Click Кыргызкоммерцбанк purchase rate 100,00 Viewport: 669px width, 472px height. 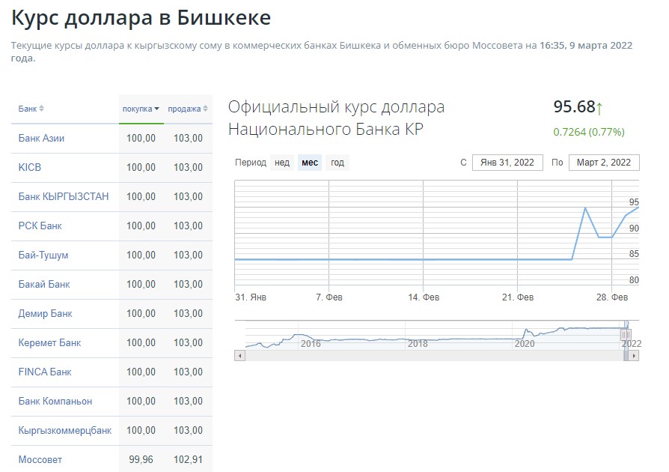[x=141, y=431]
